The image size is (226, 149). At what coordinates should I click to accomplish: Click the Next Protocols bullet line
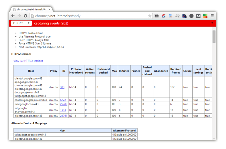(41, 47)
